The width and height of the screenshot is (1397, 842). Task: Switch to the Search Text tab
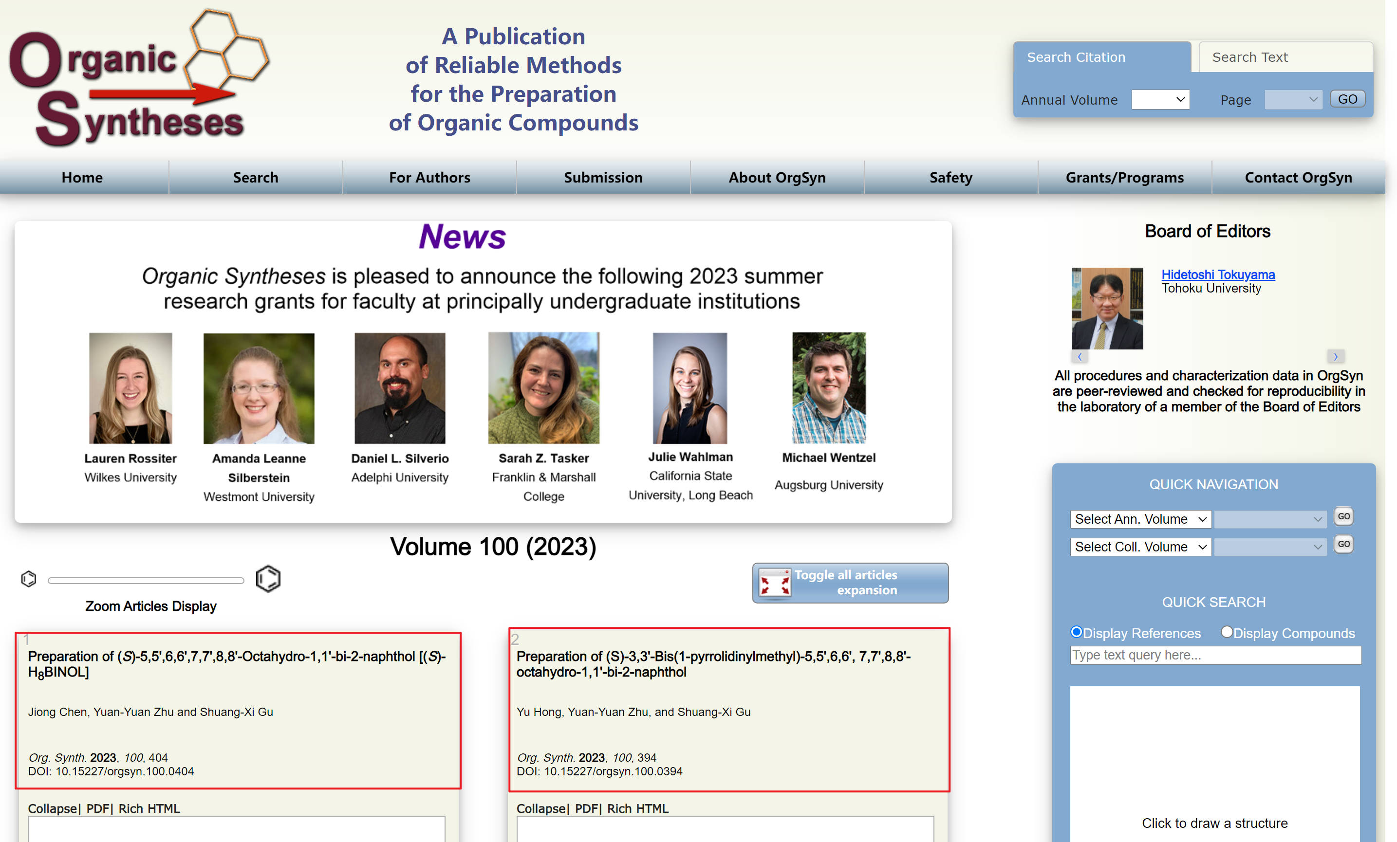(1285, 57)
